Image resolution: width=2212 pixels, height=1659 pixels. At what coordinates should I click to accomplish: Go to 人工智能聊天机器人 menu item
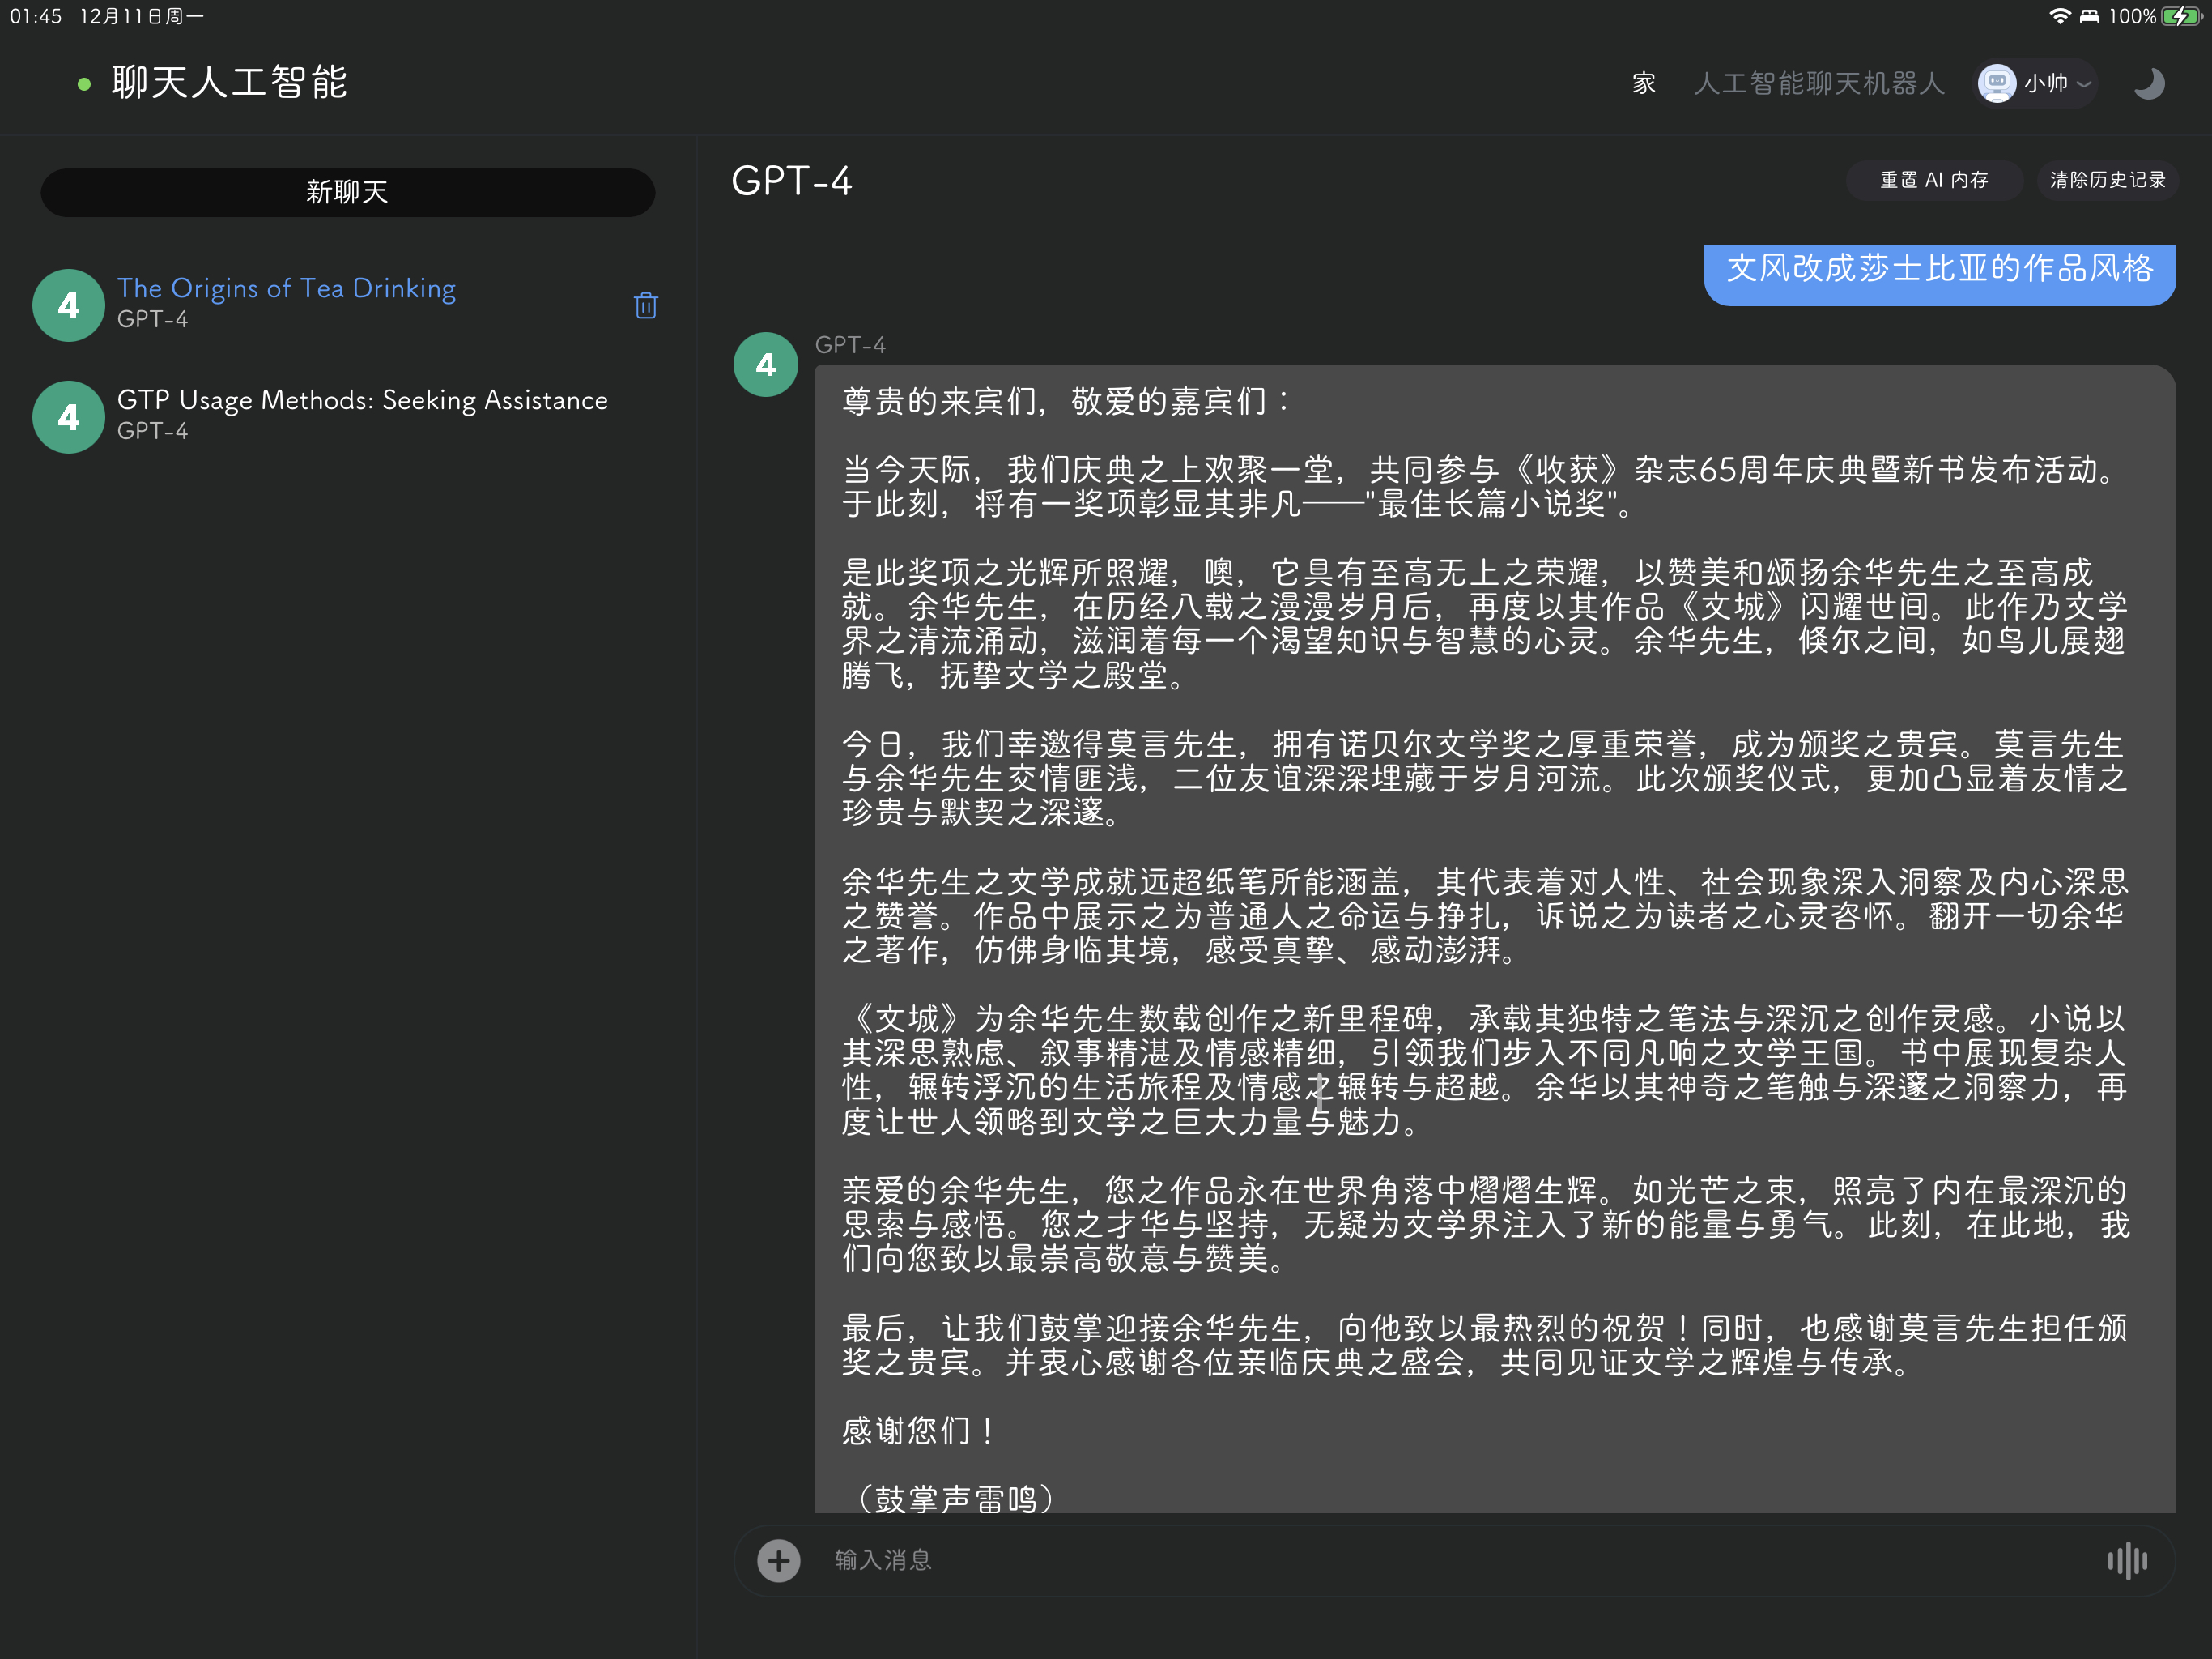click(1818, 83)
